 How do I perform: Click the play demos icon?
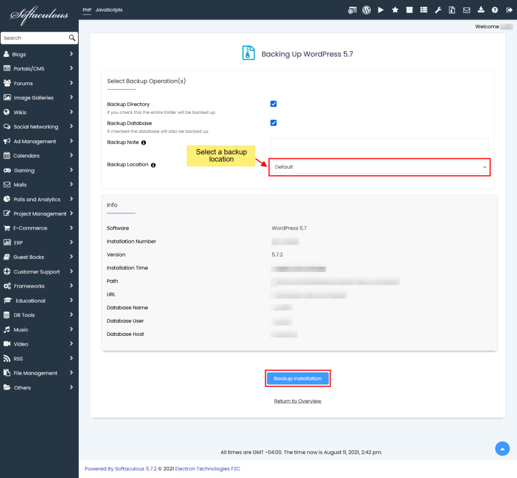point(381,10)
